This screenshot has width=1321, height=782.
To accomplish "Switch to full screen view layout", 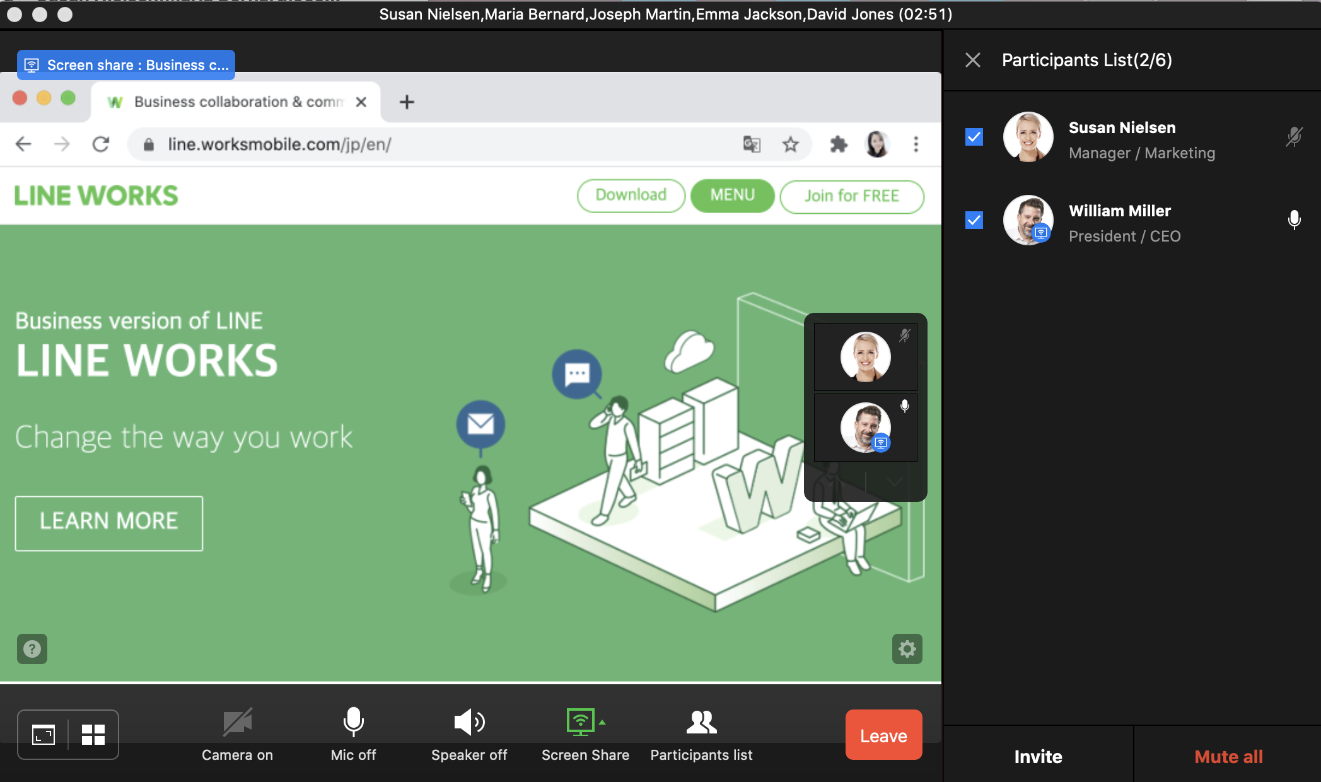I will click(44, 735).
